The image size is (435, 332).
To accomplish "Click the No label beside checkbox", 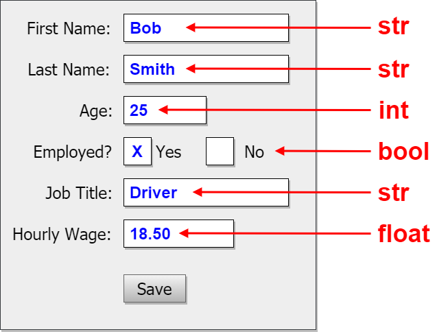I will coord(254,152).
